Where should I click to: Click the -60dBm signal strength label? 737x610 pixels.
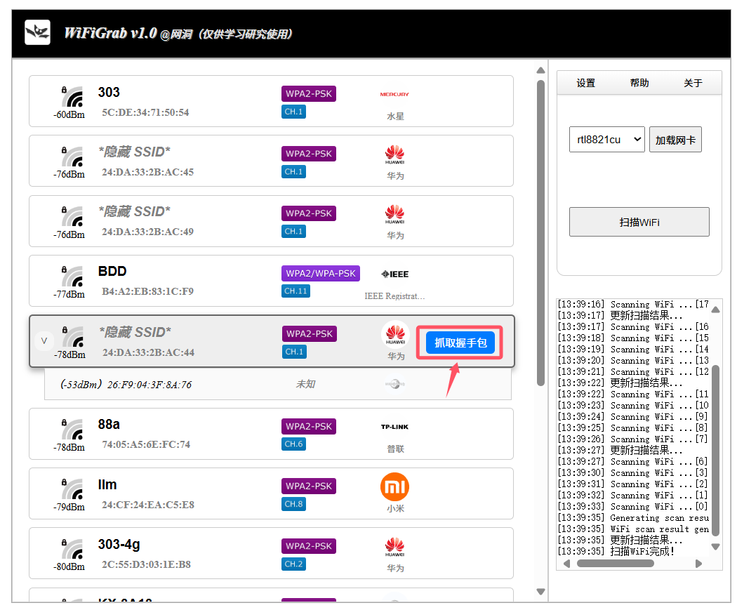click(69, 114)
